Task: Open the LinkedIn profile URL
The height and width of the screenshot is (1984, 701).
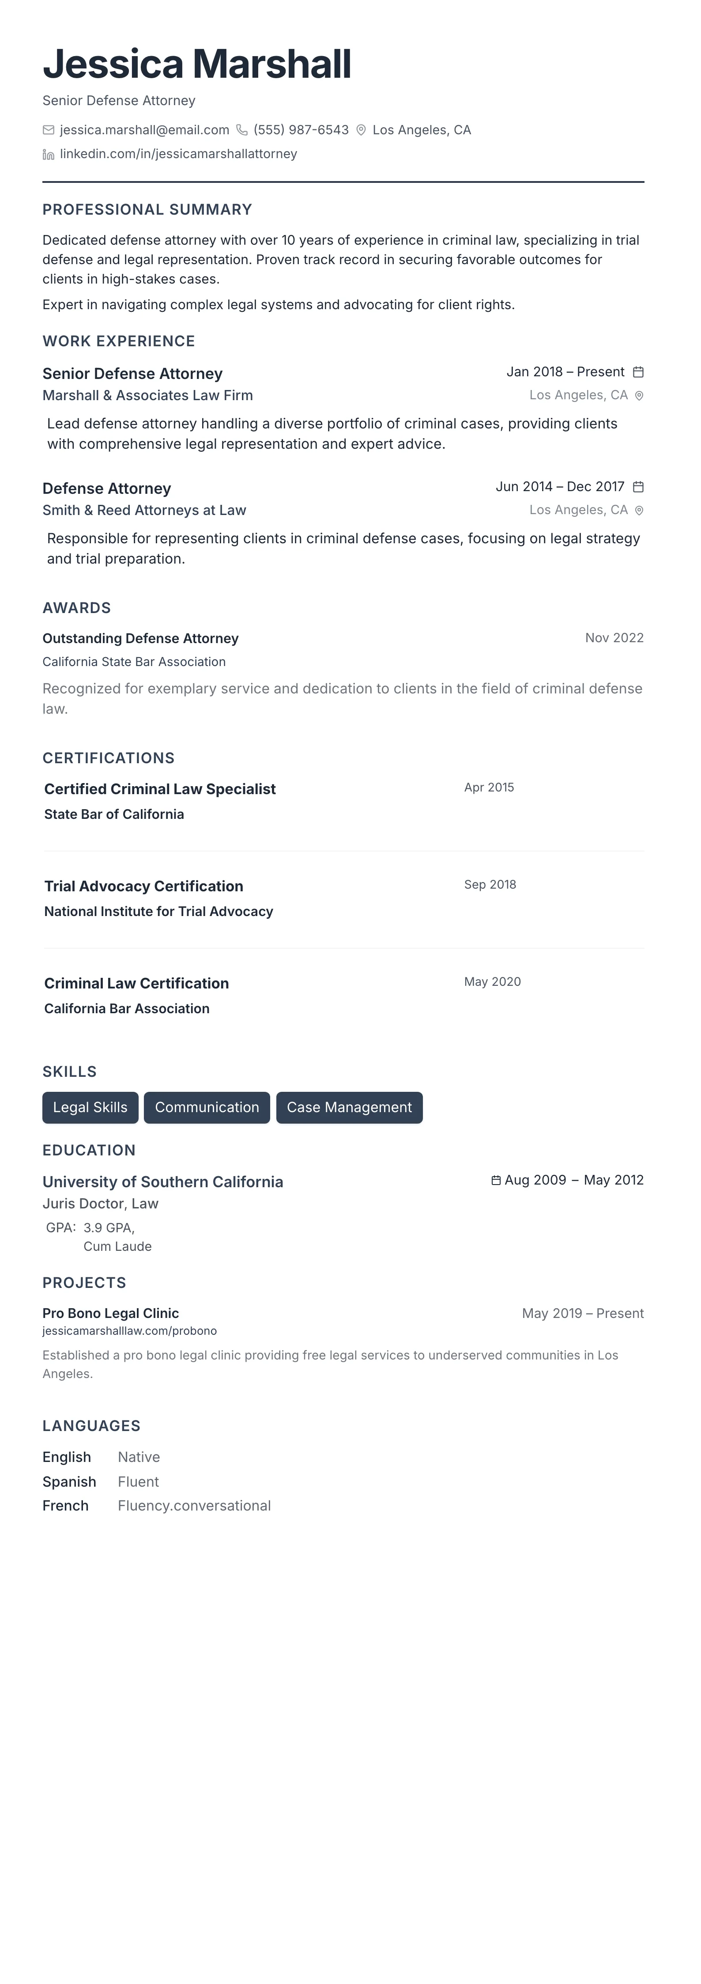Action: pos(178,154)
